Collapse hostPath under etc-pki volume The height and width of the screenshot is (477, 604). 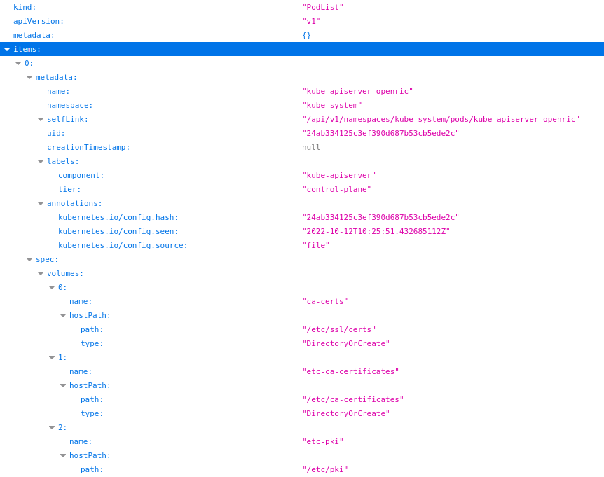(x=63, y=456)
